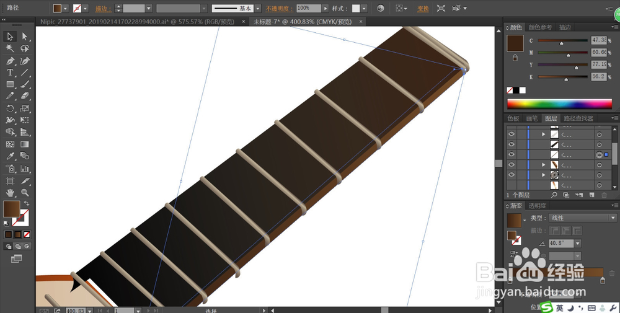This screenshot has height=313, width=620.
Task: Select the Type tool
Action: pyautogui.click(x=10, y=73)
